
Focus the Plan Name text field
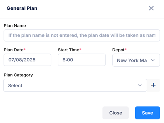click(x=82, y=35)
